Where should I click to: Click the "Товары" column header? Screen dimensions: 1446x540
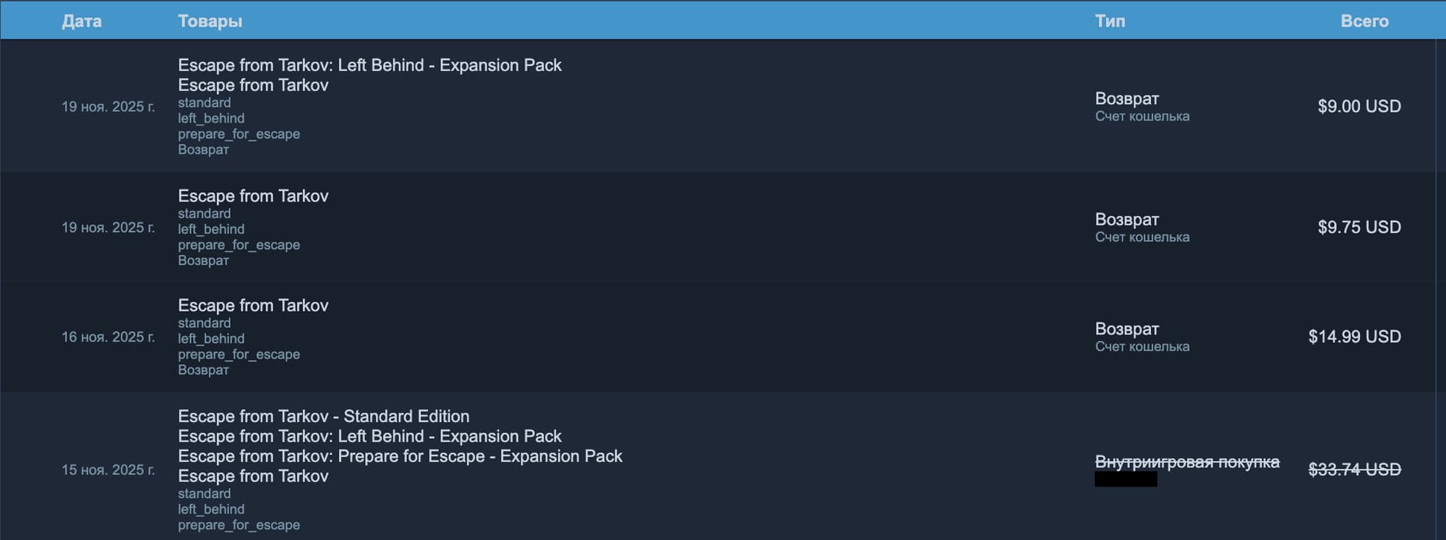point(210,21)
